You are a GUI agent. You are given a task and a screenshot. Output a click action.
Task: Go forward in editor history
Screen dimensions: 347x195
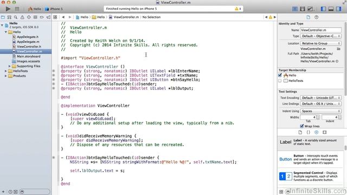click(x=70, y=17)
